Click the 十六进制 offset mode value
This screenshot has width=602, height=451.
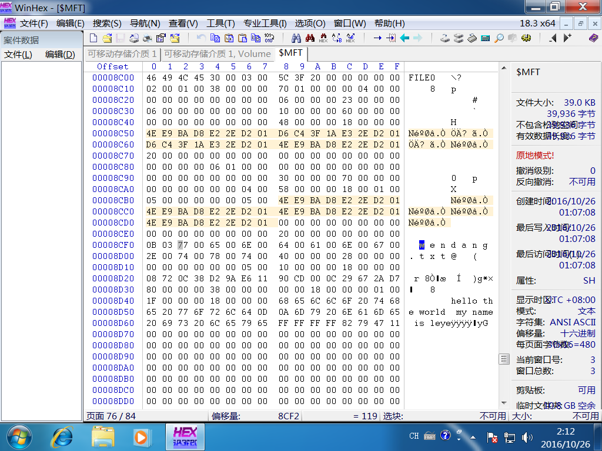[578, 334]
